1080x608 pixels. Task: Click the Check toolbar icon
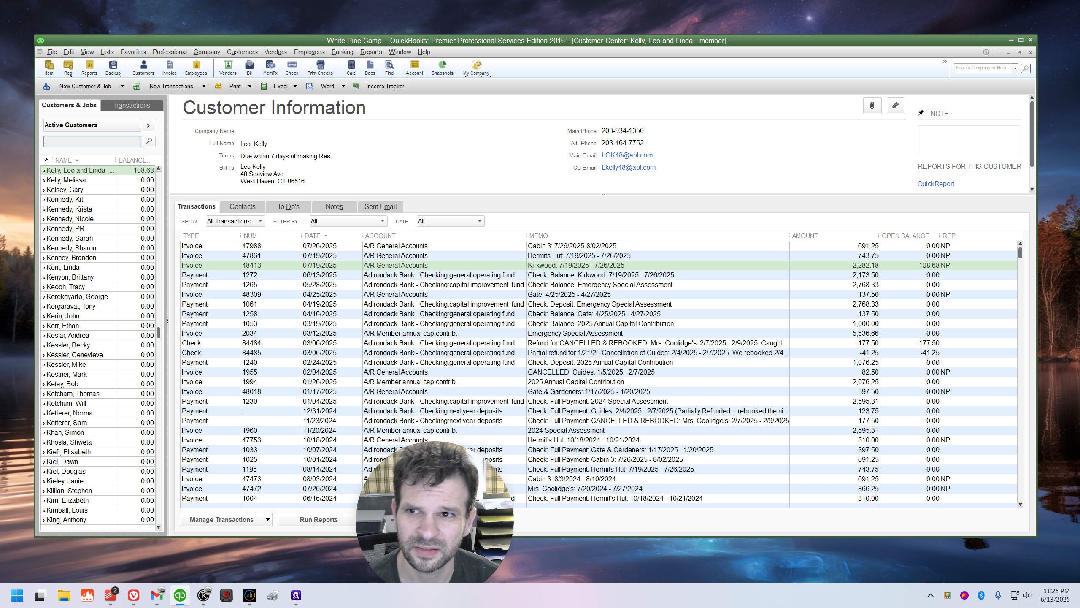click(292, 68)
